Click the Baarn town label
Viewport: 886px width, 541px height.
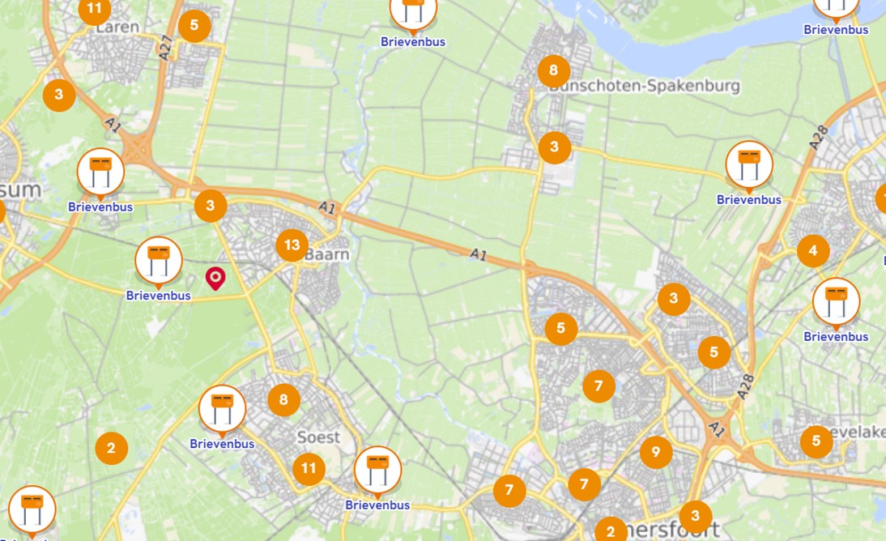326,254
